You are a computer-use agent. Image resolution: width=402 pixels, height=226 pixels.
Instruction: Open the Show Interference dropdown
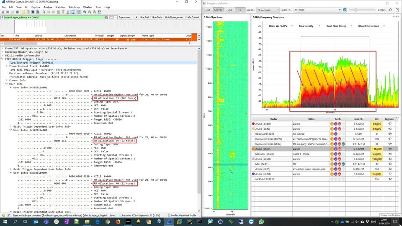(x=371, y=26)
